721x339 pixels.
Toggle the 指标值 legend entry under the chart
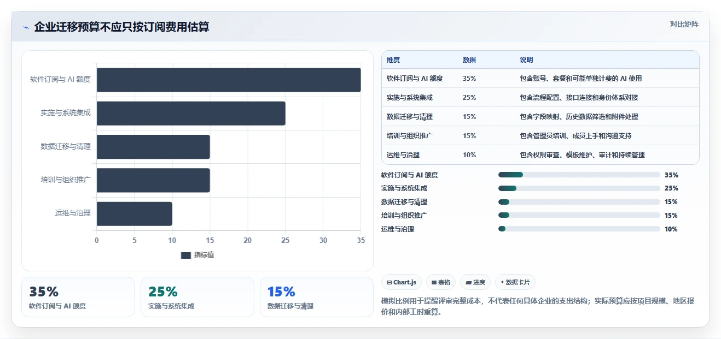197,255
